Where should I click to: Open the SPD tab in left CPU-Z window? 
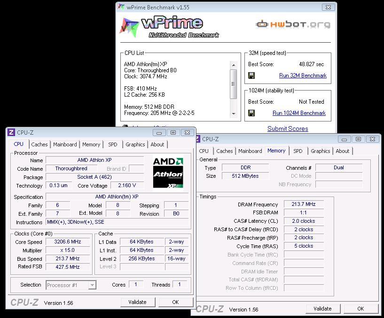click(x=113, y=144)
